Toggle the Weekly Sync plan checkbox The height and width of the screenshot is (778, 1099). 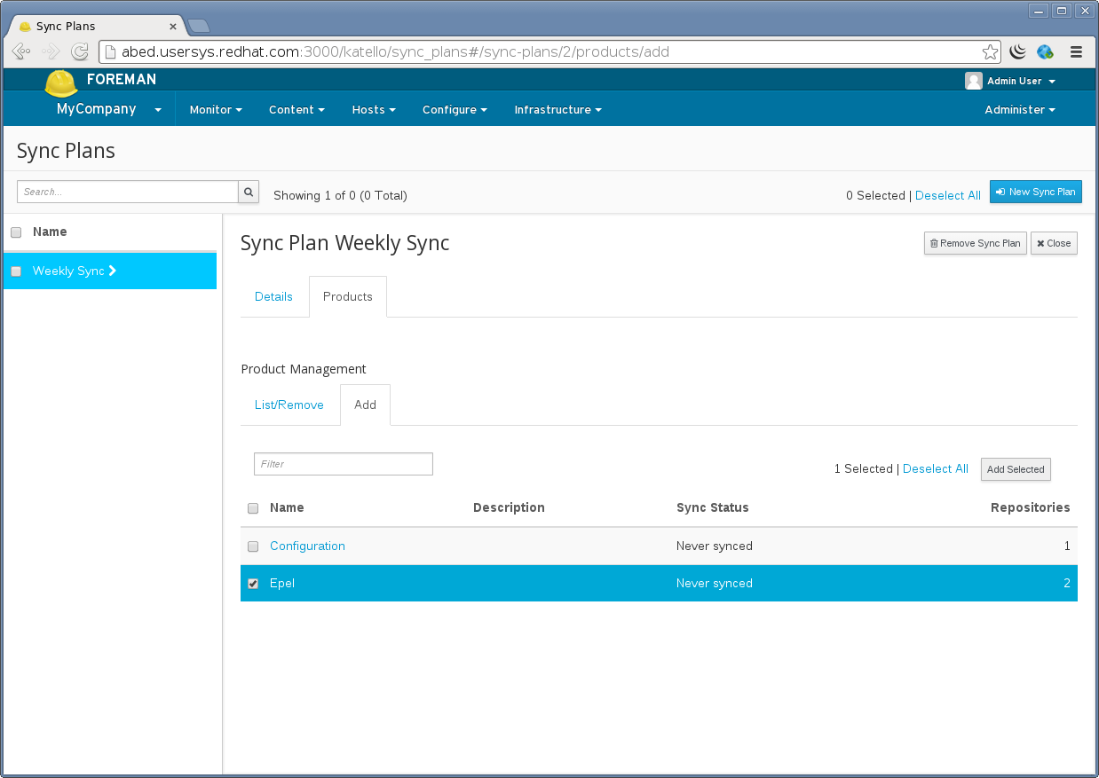(x=16, y=271)
